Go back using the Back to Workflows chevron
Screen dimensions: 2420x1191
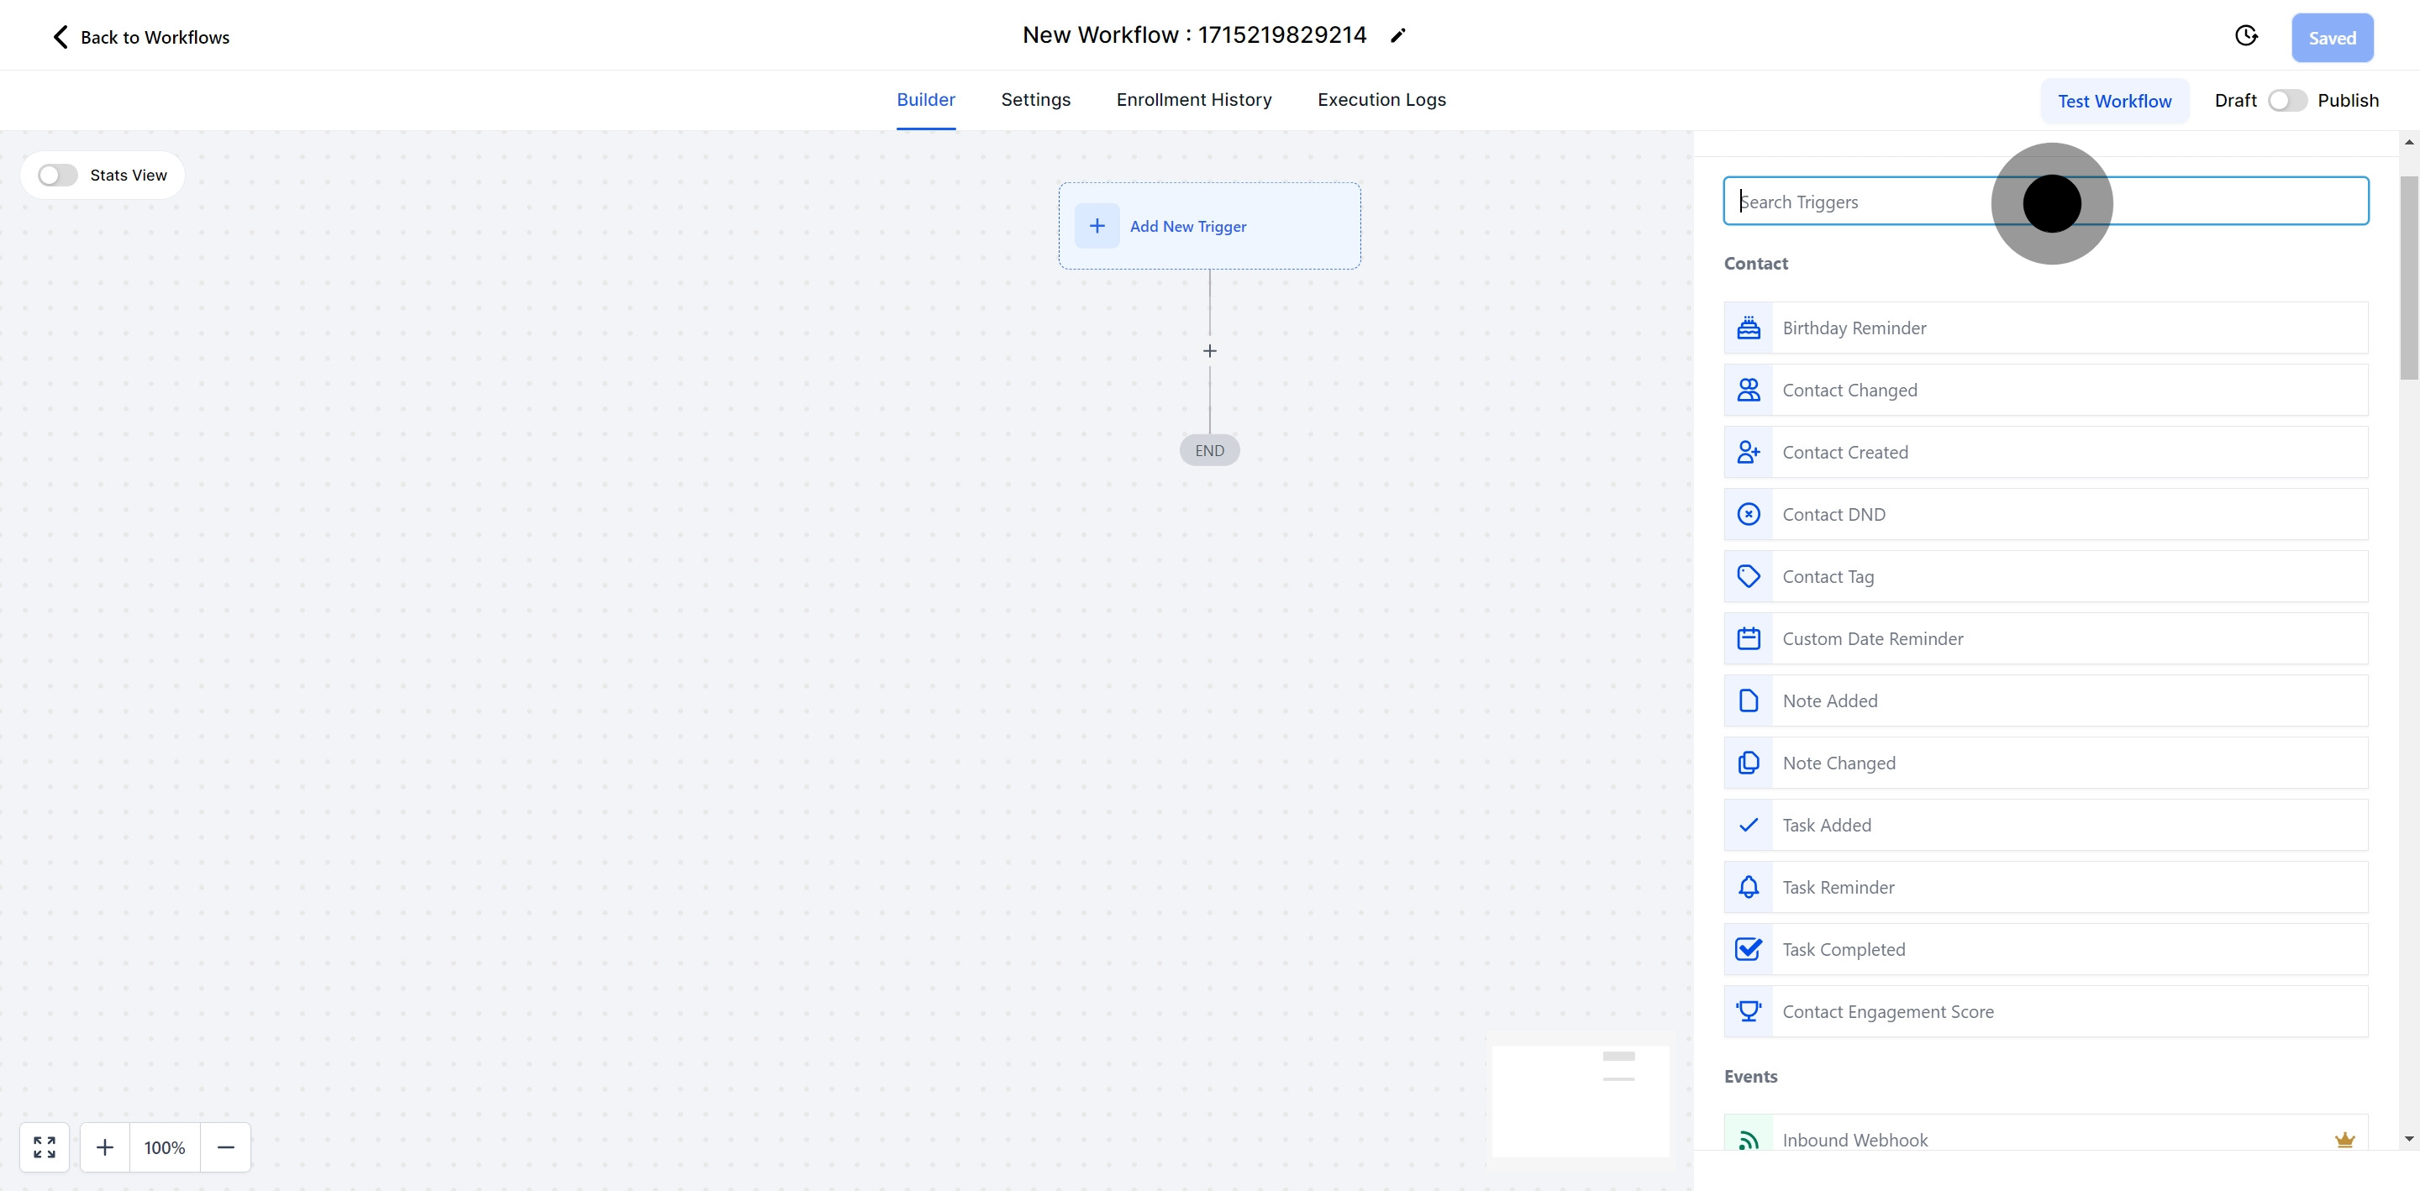coord(61,38)
